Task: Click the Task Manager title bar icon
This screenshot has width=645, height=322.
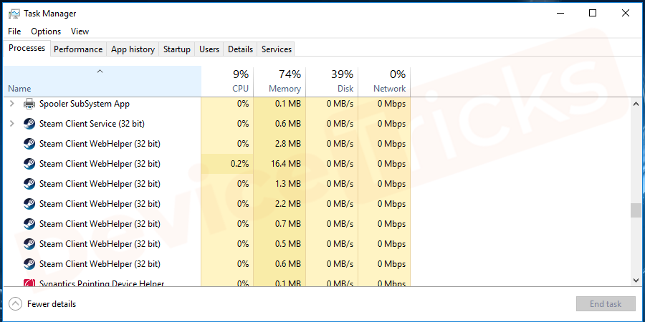Action: (x=14, y=14)
